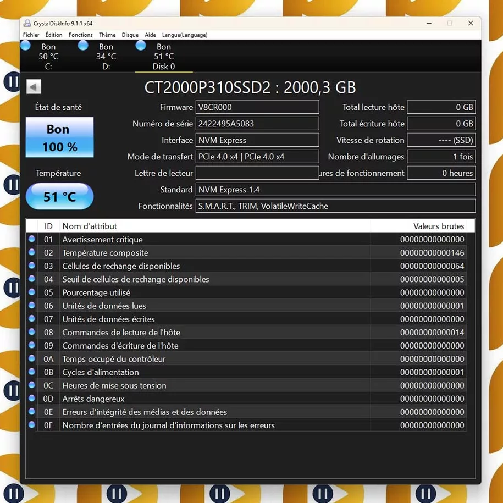Image resolution: width=503 pixels, height=503 pixels.
Task: Click the CrystalDiskInfo app icon in the title bar
Action: [x=27, y=23]
